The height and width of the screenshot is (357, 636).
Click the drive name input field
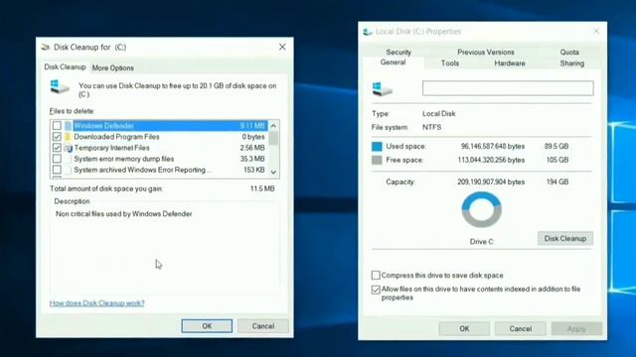(508, 88)
